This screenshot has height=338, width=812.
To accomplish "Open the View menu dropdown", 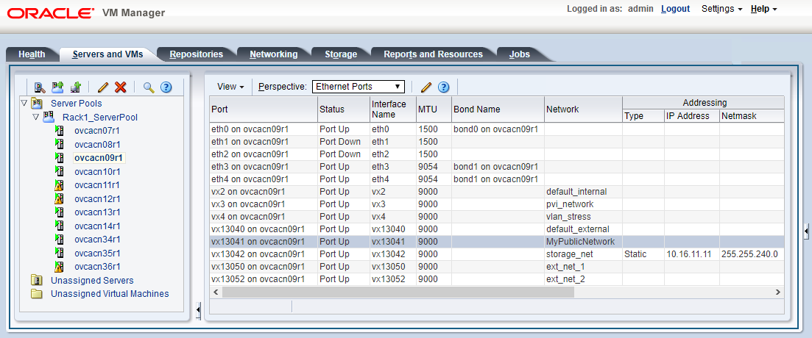I will coord(230,87).
